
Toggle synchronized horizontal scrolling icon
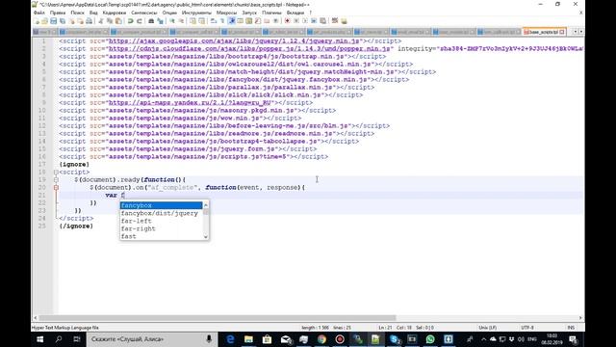pos(201,21)
